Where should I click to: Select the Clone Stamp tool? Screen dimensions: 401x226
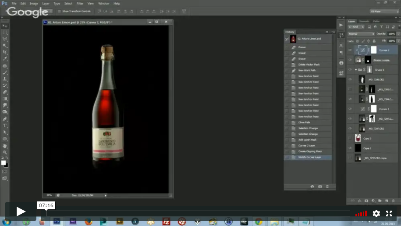[x=5, y=79]
